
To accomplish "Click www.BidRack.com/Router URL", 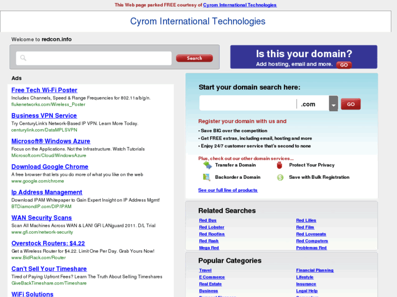I will (x=39, y=258).
